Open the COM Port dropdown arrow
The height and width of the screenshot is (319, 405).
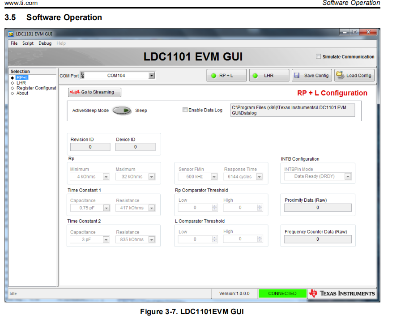152,76
